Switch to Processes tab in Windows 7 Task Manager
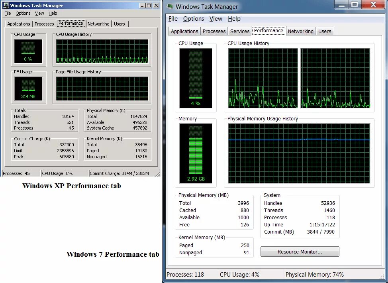388x283 pixels. pos(214,31)
